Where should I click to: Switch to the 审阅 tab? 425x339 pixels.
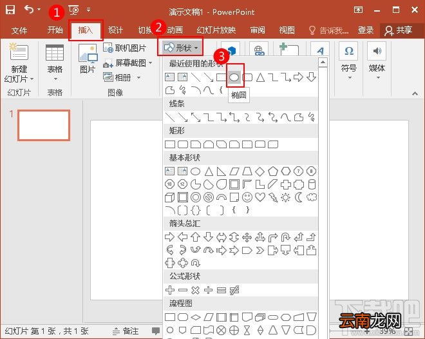258,30
